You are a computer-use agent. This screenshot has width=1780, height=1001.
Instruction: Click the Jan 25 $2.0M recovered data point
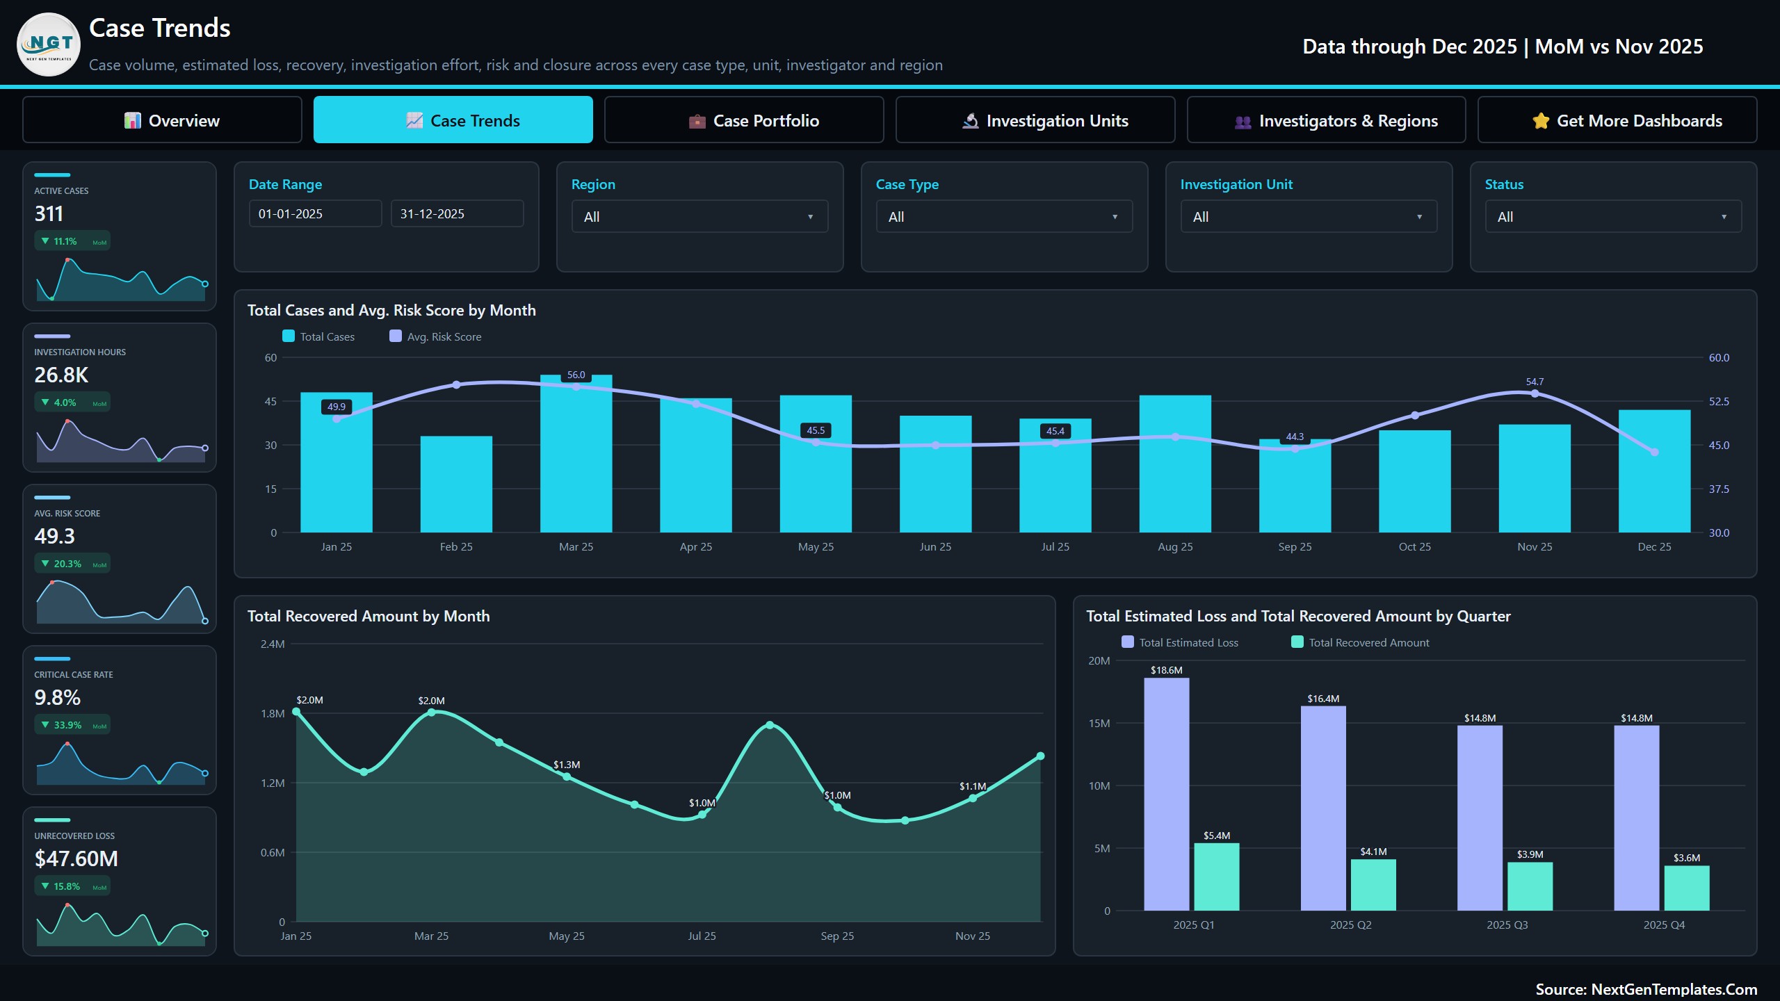point(297,711)
